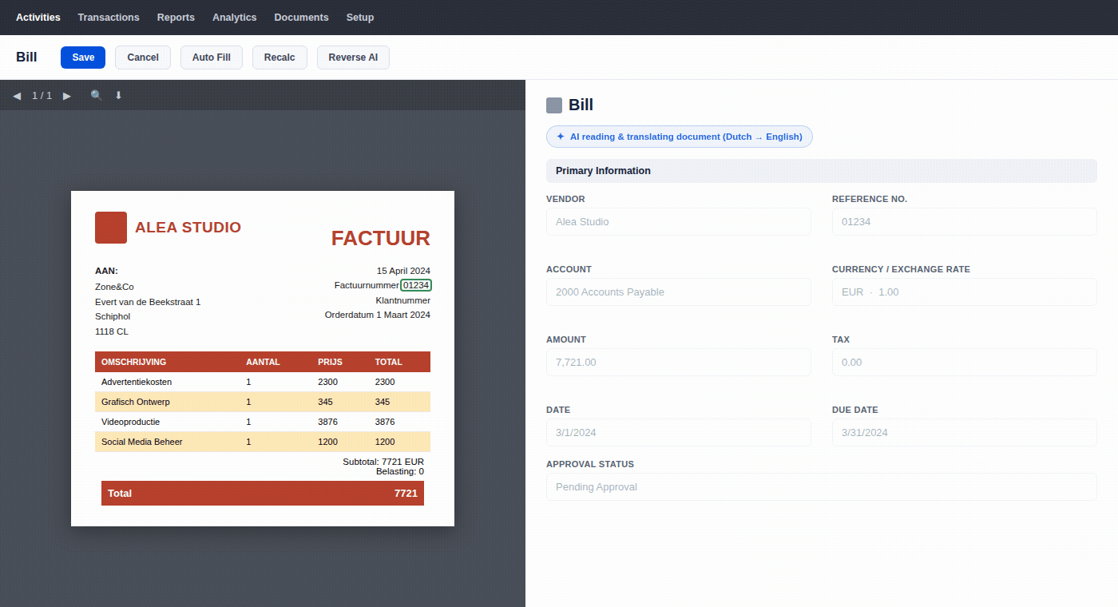Click the Social Media Beheer line item
Image resolution: width=1118 pixels, height=607 pixels.
coord(263,442)
